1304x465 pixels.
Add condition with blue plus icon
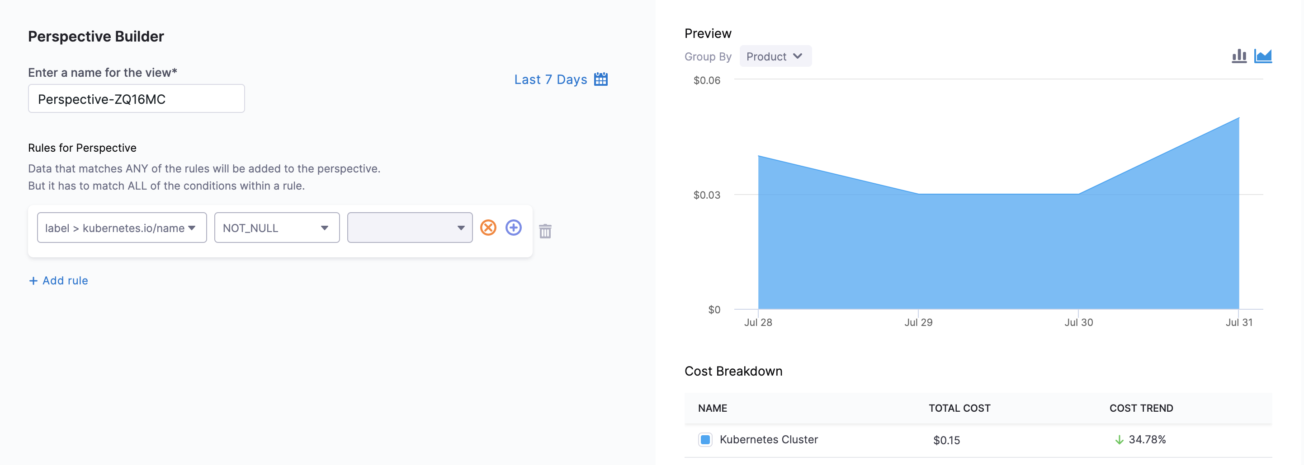pos(513,228)
